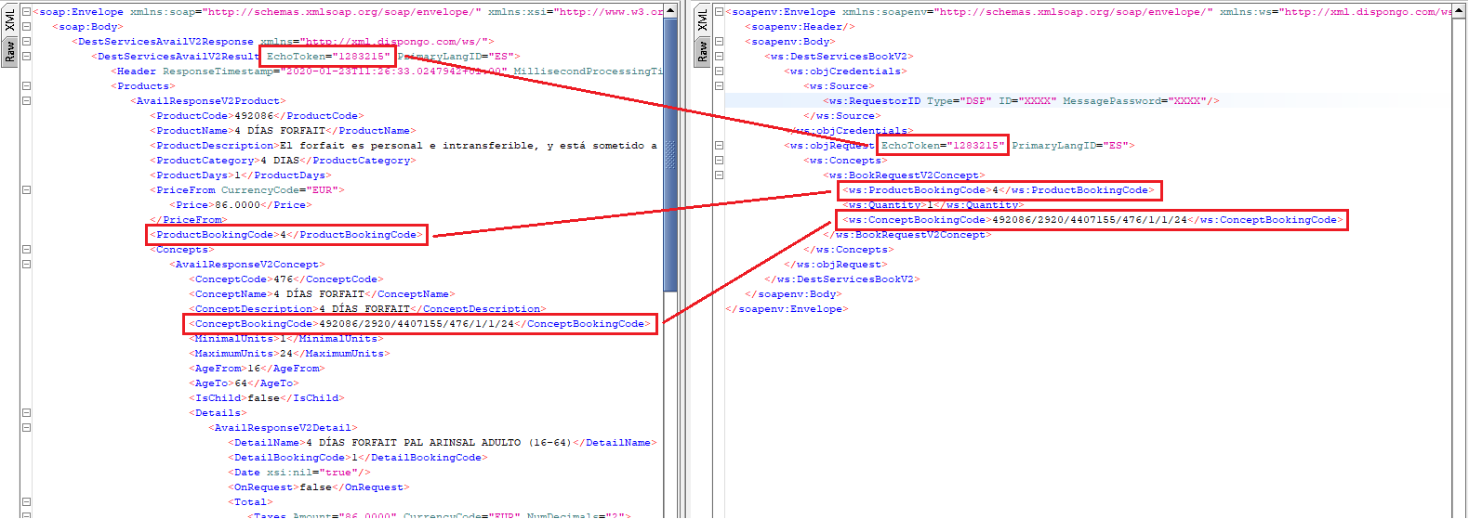Click the ConceptBookingCode value in response
Viewport: 1469px width, 519px height.
[416, 324]
